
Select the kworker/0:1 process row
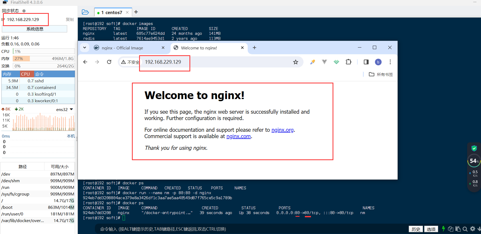tap(38, 101)
